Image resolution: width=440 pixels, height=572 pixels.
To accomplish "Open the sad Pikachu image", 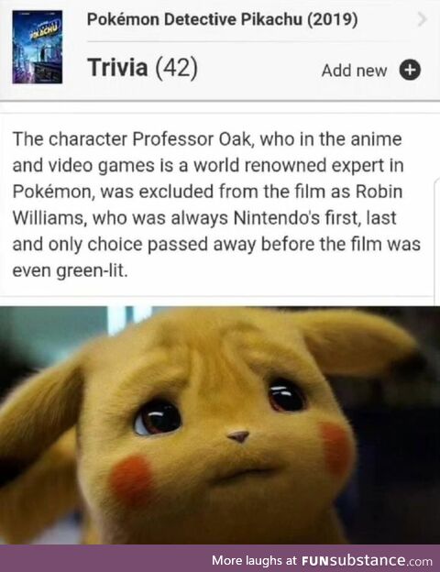I will (x=220, y=425).
